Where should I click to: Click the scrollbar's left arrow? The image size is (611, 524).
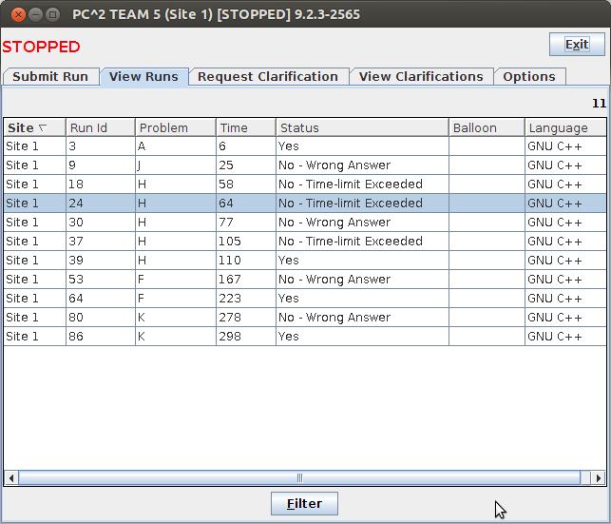[11, 477]
